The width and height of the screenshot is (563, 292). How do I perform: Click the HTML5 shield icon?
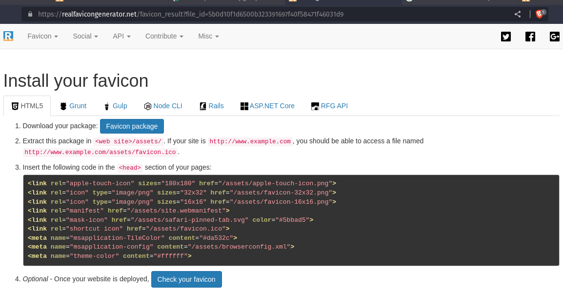tap(15, 106)
